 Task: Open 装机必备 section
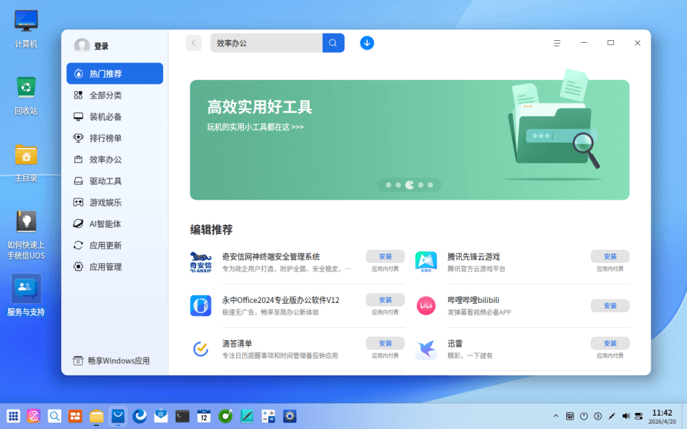(115, 117)
